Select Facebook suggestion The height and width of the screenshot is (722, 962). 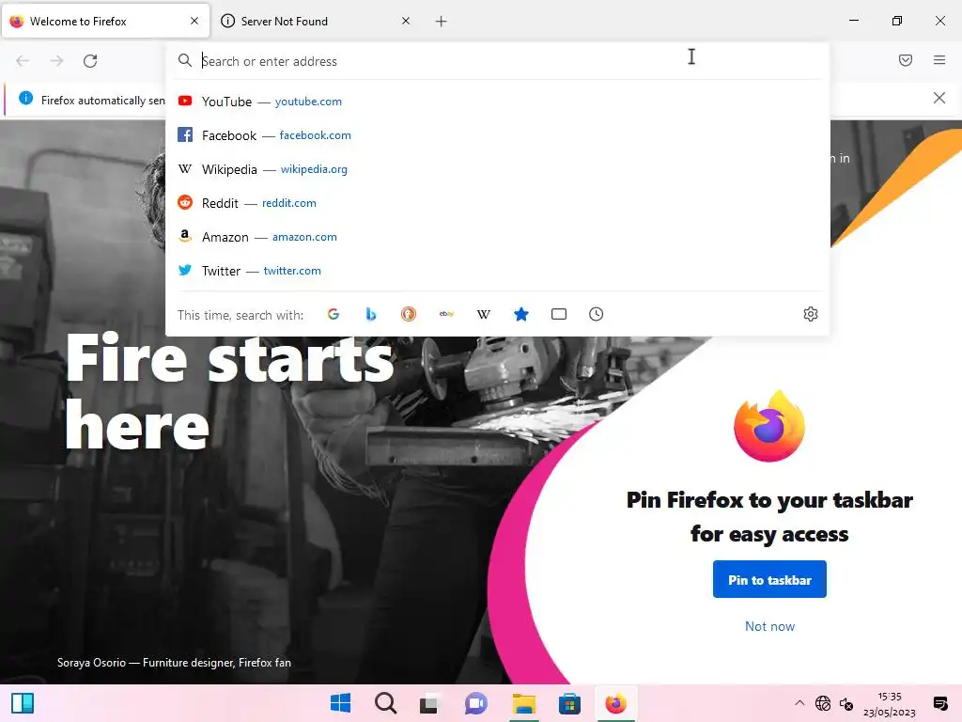click(x=498, y=135)
